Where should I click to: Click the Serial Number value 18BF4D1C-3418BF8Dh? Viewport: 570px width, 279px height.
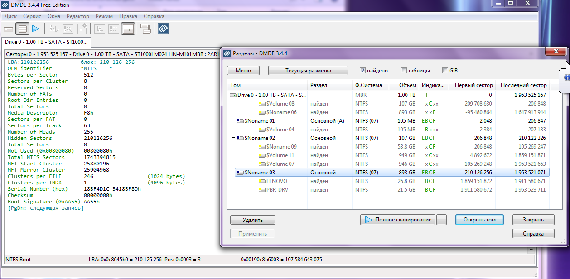[x=112, y=189]
